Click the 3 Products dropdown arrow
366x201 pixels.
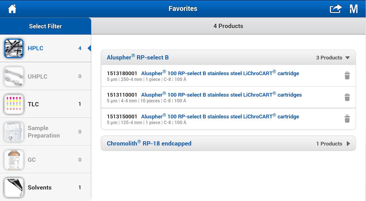pos(347,58)
